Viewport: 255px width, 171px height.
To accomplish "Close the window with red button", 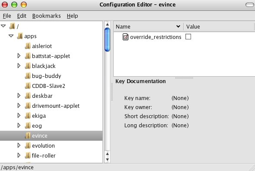I will (5, 5).
